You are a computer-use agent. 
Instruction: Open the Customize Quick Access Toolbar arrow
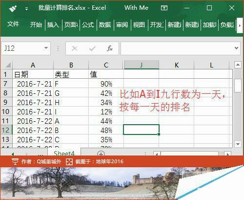pos(26,8)
